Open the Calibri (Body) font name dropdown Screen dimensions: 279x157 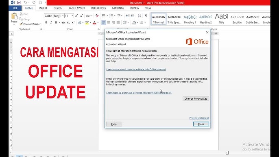point(63,16)
